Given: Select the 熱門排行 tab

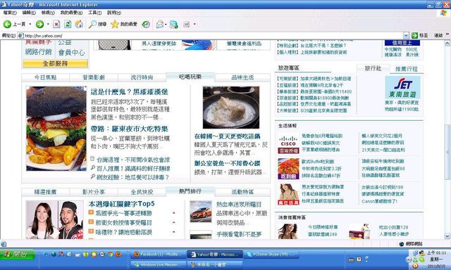Looking at the screenshot, I should click(190, 191).
